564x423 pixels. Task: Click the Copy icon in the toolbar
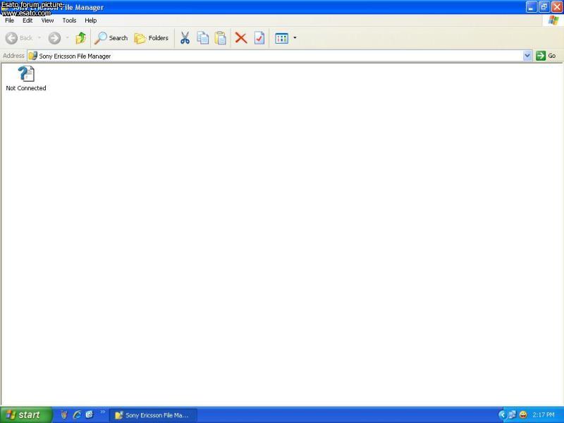click(203, 38)
